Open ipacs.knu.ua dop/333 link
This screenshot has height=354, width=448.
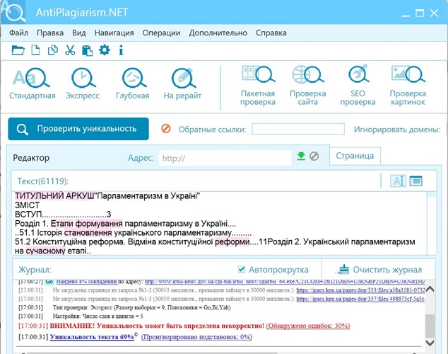point(360,290)
